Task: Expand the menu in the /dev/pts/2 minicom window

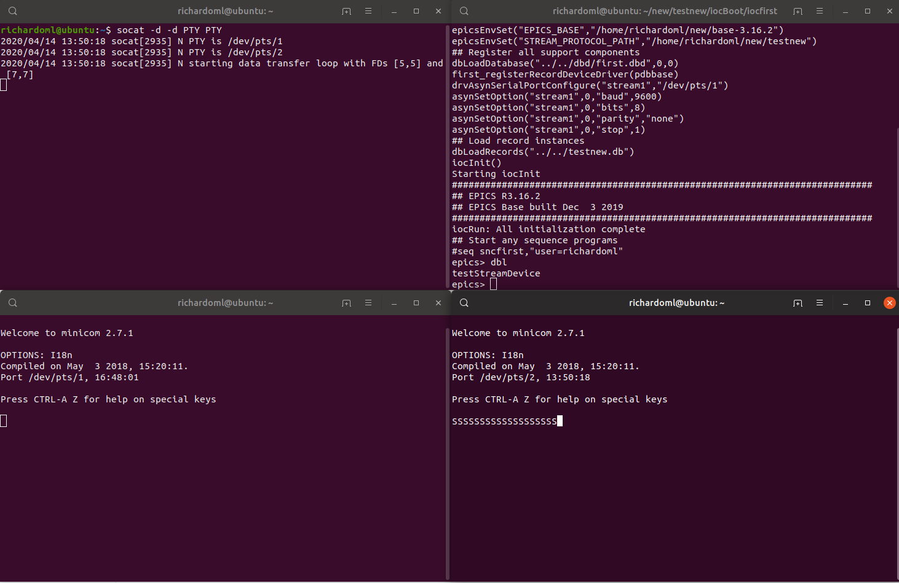Action: [x=820, y=303]
